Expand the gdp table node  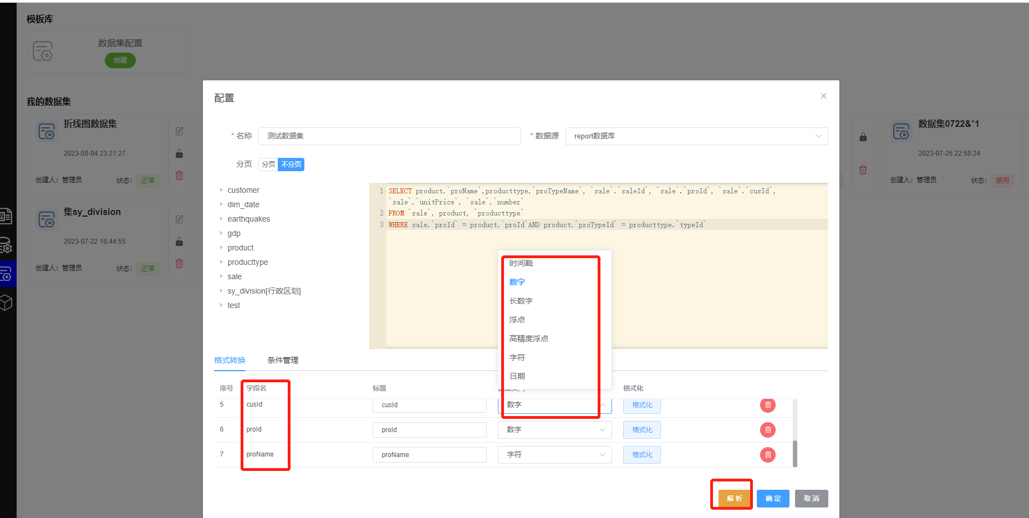click(221, 233)
